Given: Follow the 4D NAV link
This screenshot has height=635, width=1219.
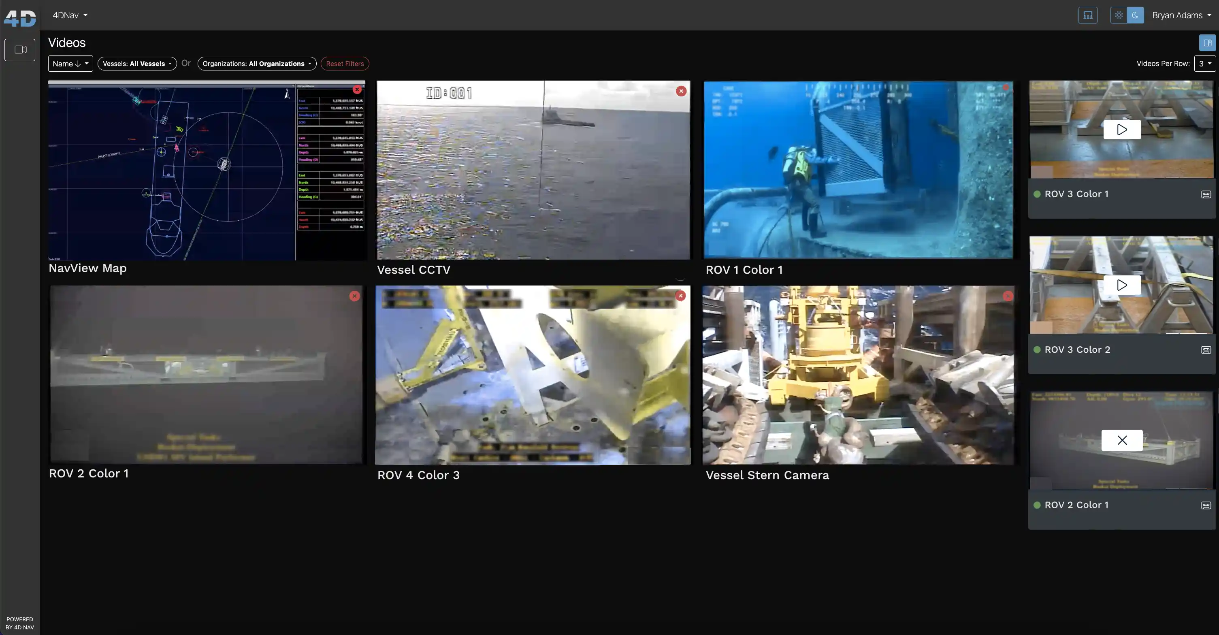Looking at the screenshot, I should tap(24, 627).
